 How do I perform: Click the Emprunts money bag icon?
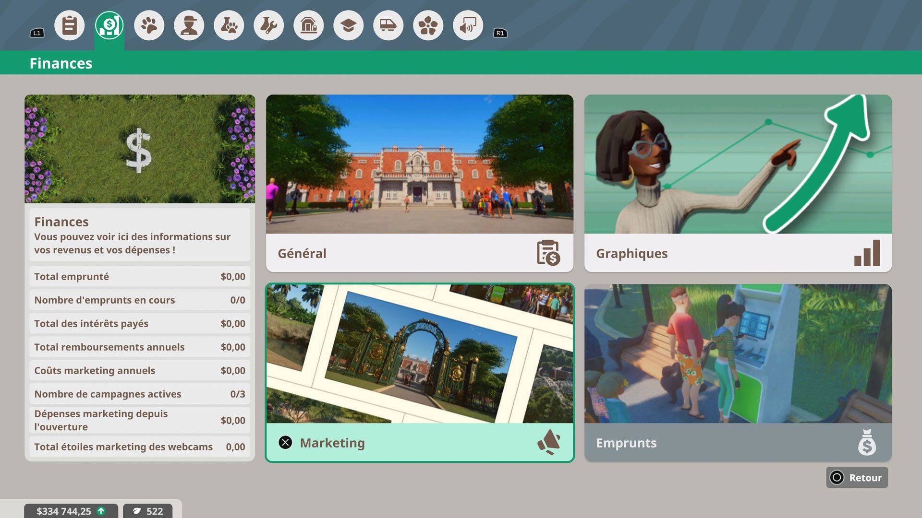coord(867,442)
